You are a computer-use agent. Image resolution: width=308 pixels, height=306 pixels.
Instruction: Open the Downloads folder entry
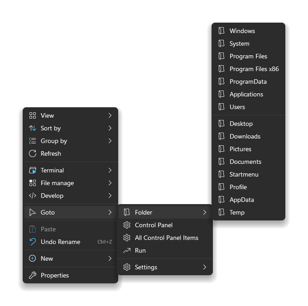[249, 136]
